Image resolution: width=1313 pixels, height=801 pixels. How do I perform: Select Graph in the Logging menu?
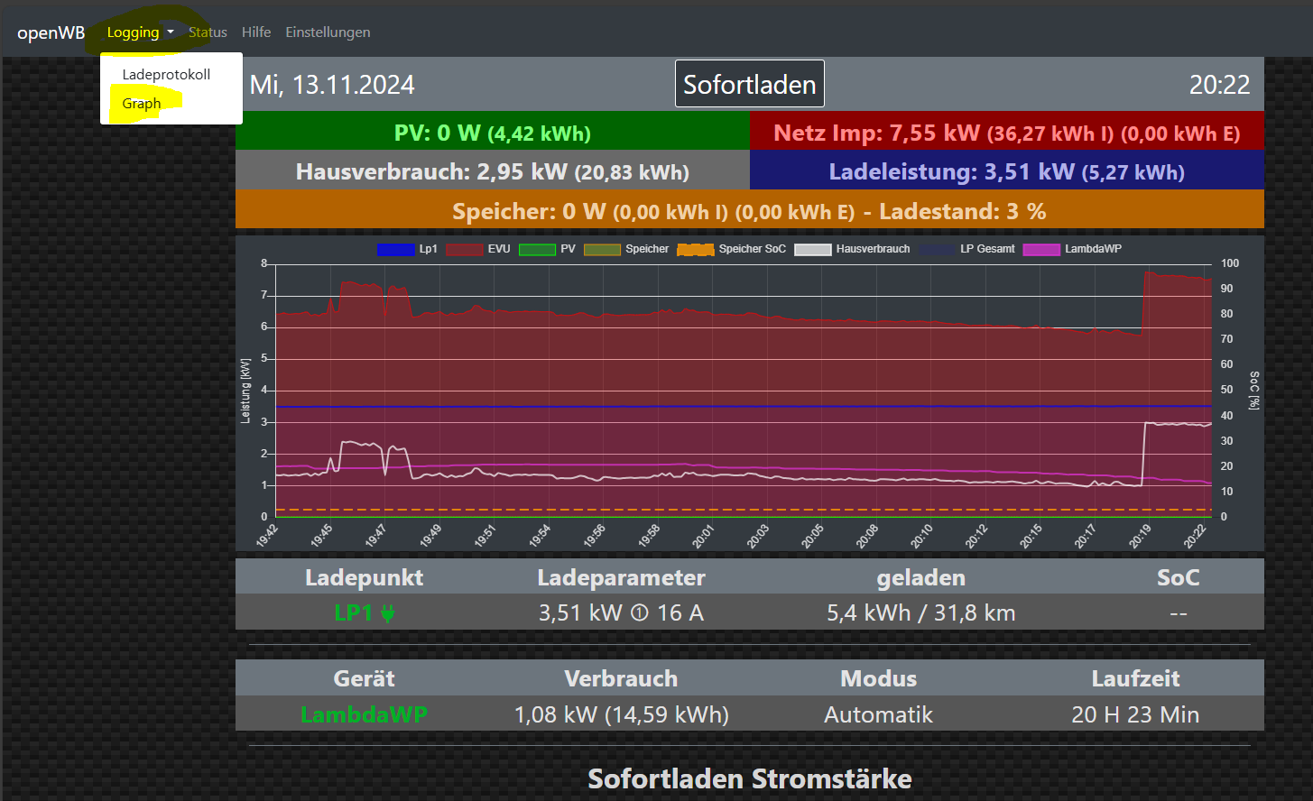click(x=142, y=104)
